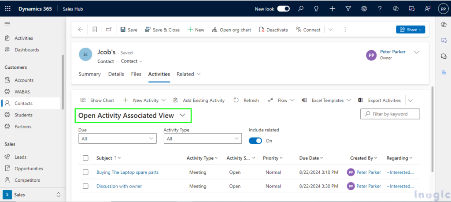
Task: Click the back arrow in command bar
Action: pos(80,30)
